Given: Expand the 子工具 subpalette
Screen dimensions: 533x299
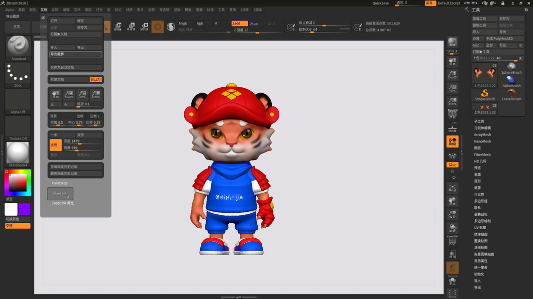Looking at the screenshot, I should point(479,122).
